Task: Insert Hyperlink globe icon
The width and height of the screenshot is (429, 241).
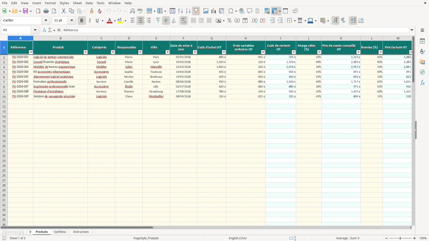Action: pos(242,11)
